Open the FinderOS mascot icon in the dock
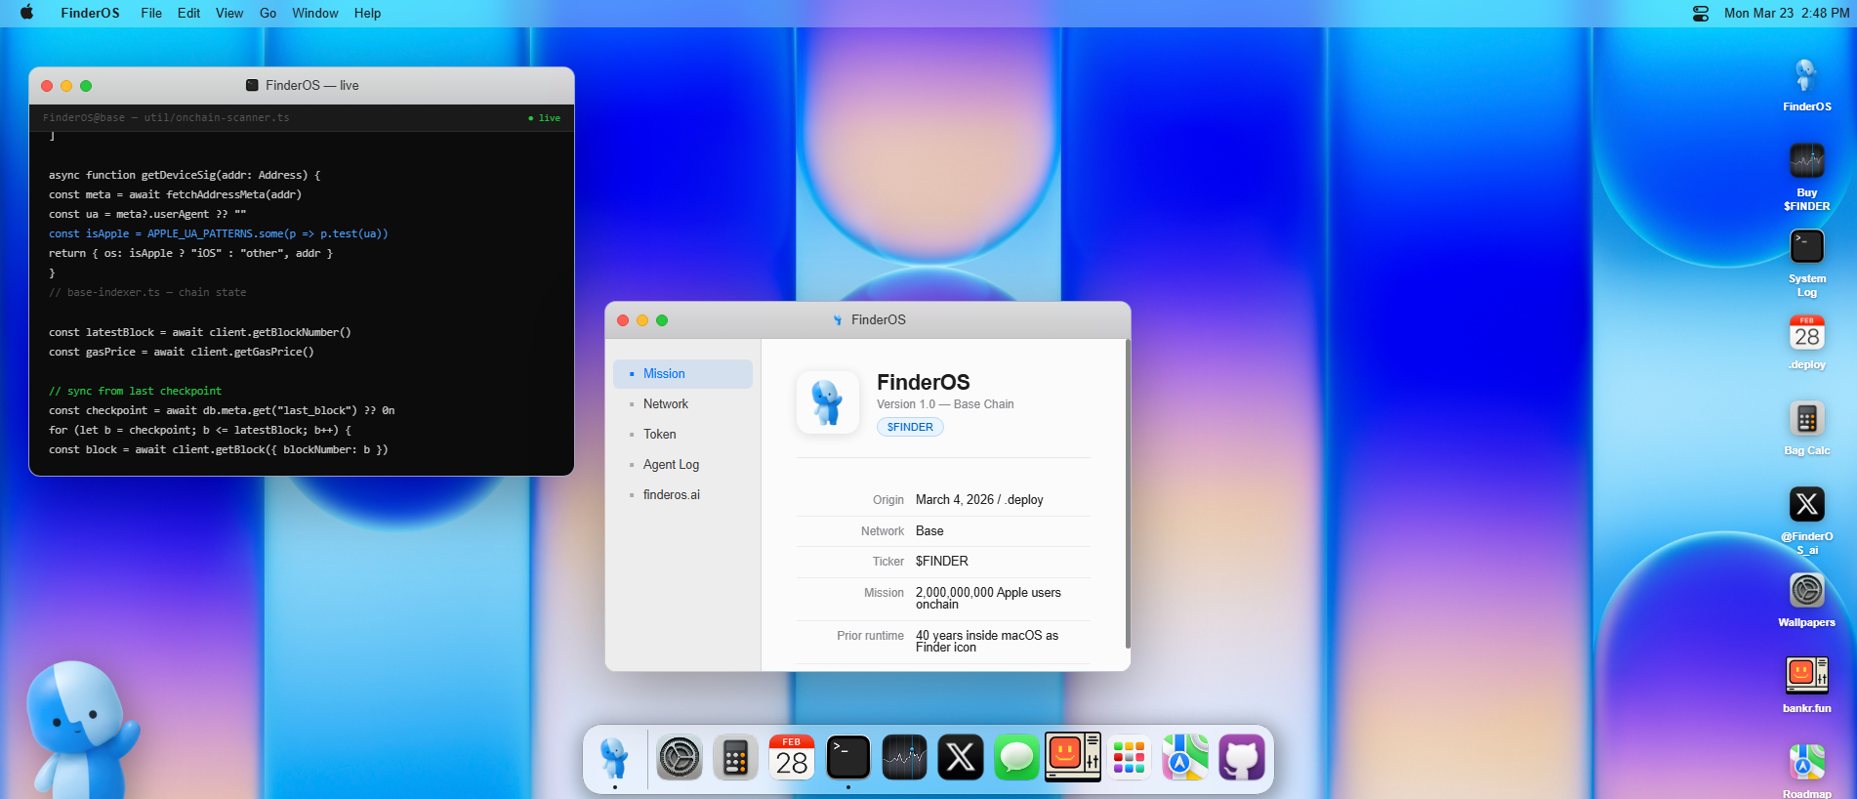 (x=614, y=758)
